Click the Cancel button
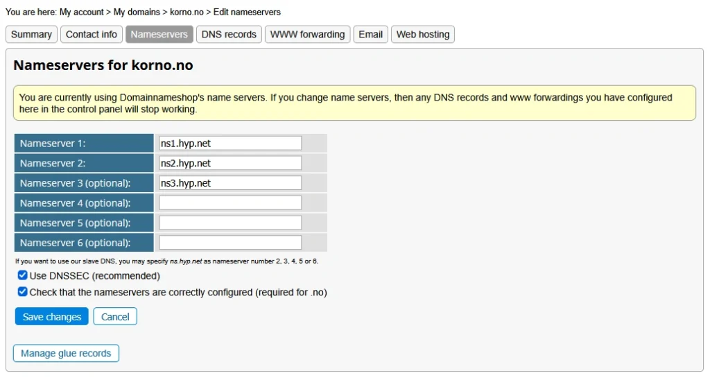 click(x=115, y=317)
